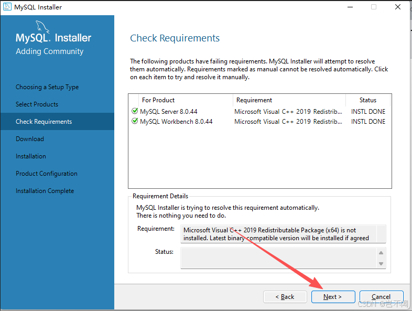The image size is (412, 311).
Task: Cancel the MySQL installation
Action: pyautogui.click(x=381, y=297)
